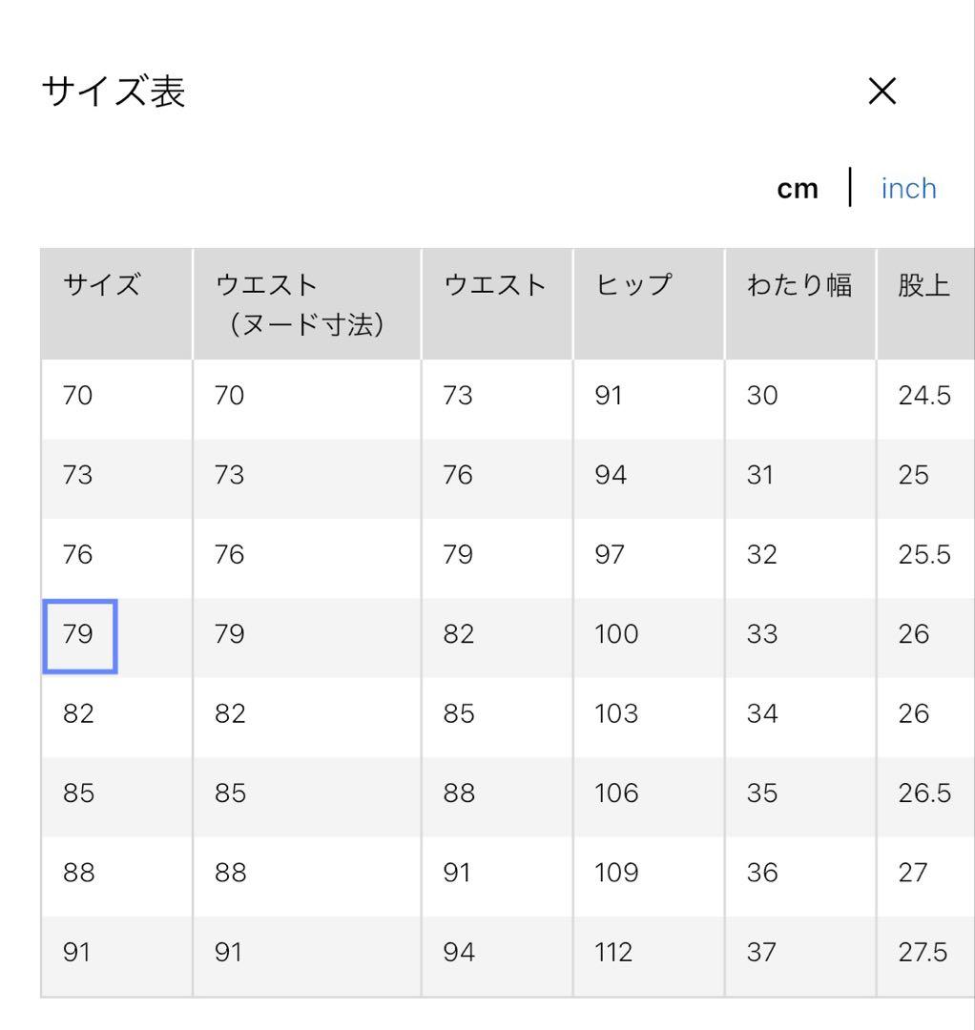Close the サイズ表 size chart dialog
Viewport: 975px width, 1030px height.
pyautogui.click(x=882, y=91)
